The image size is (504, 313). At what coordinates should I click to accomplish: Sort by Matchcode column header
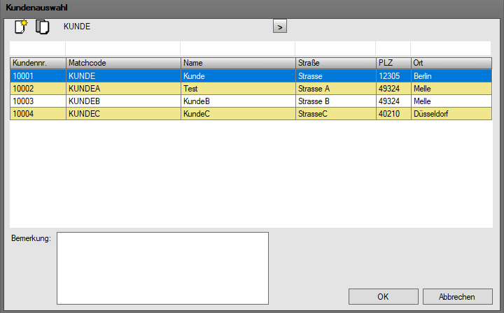(122, 63)
